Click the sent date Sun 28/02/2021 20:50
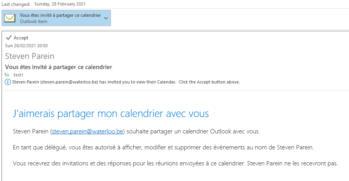 tap(26, 46)
